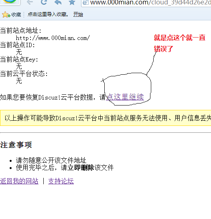
Task: Click the browser back arrow button
Action: [x=30, y=2]
